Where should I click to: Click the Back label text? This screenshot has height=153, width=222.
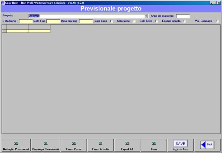pos(210,144)
